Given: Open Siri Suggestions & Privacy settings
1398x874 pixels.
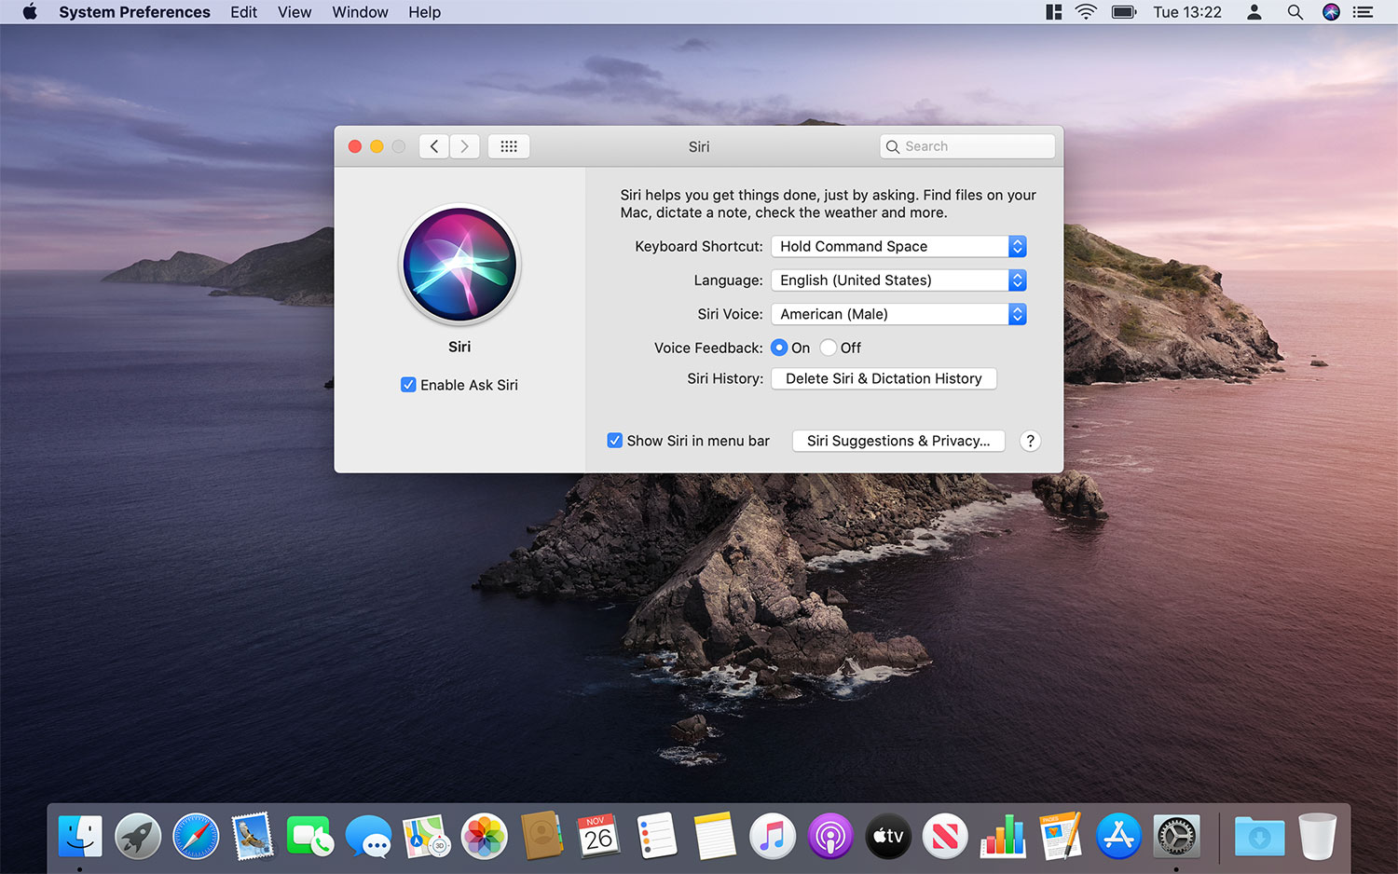Looking at the screenshot, I should click(898, 441).
